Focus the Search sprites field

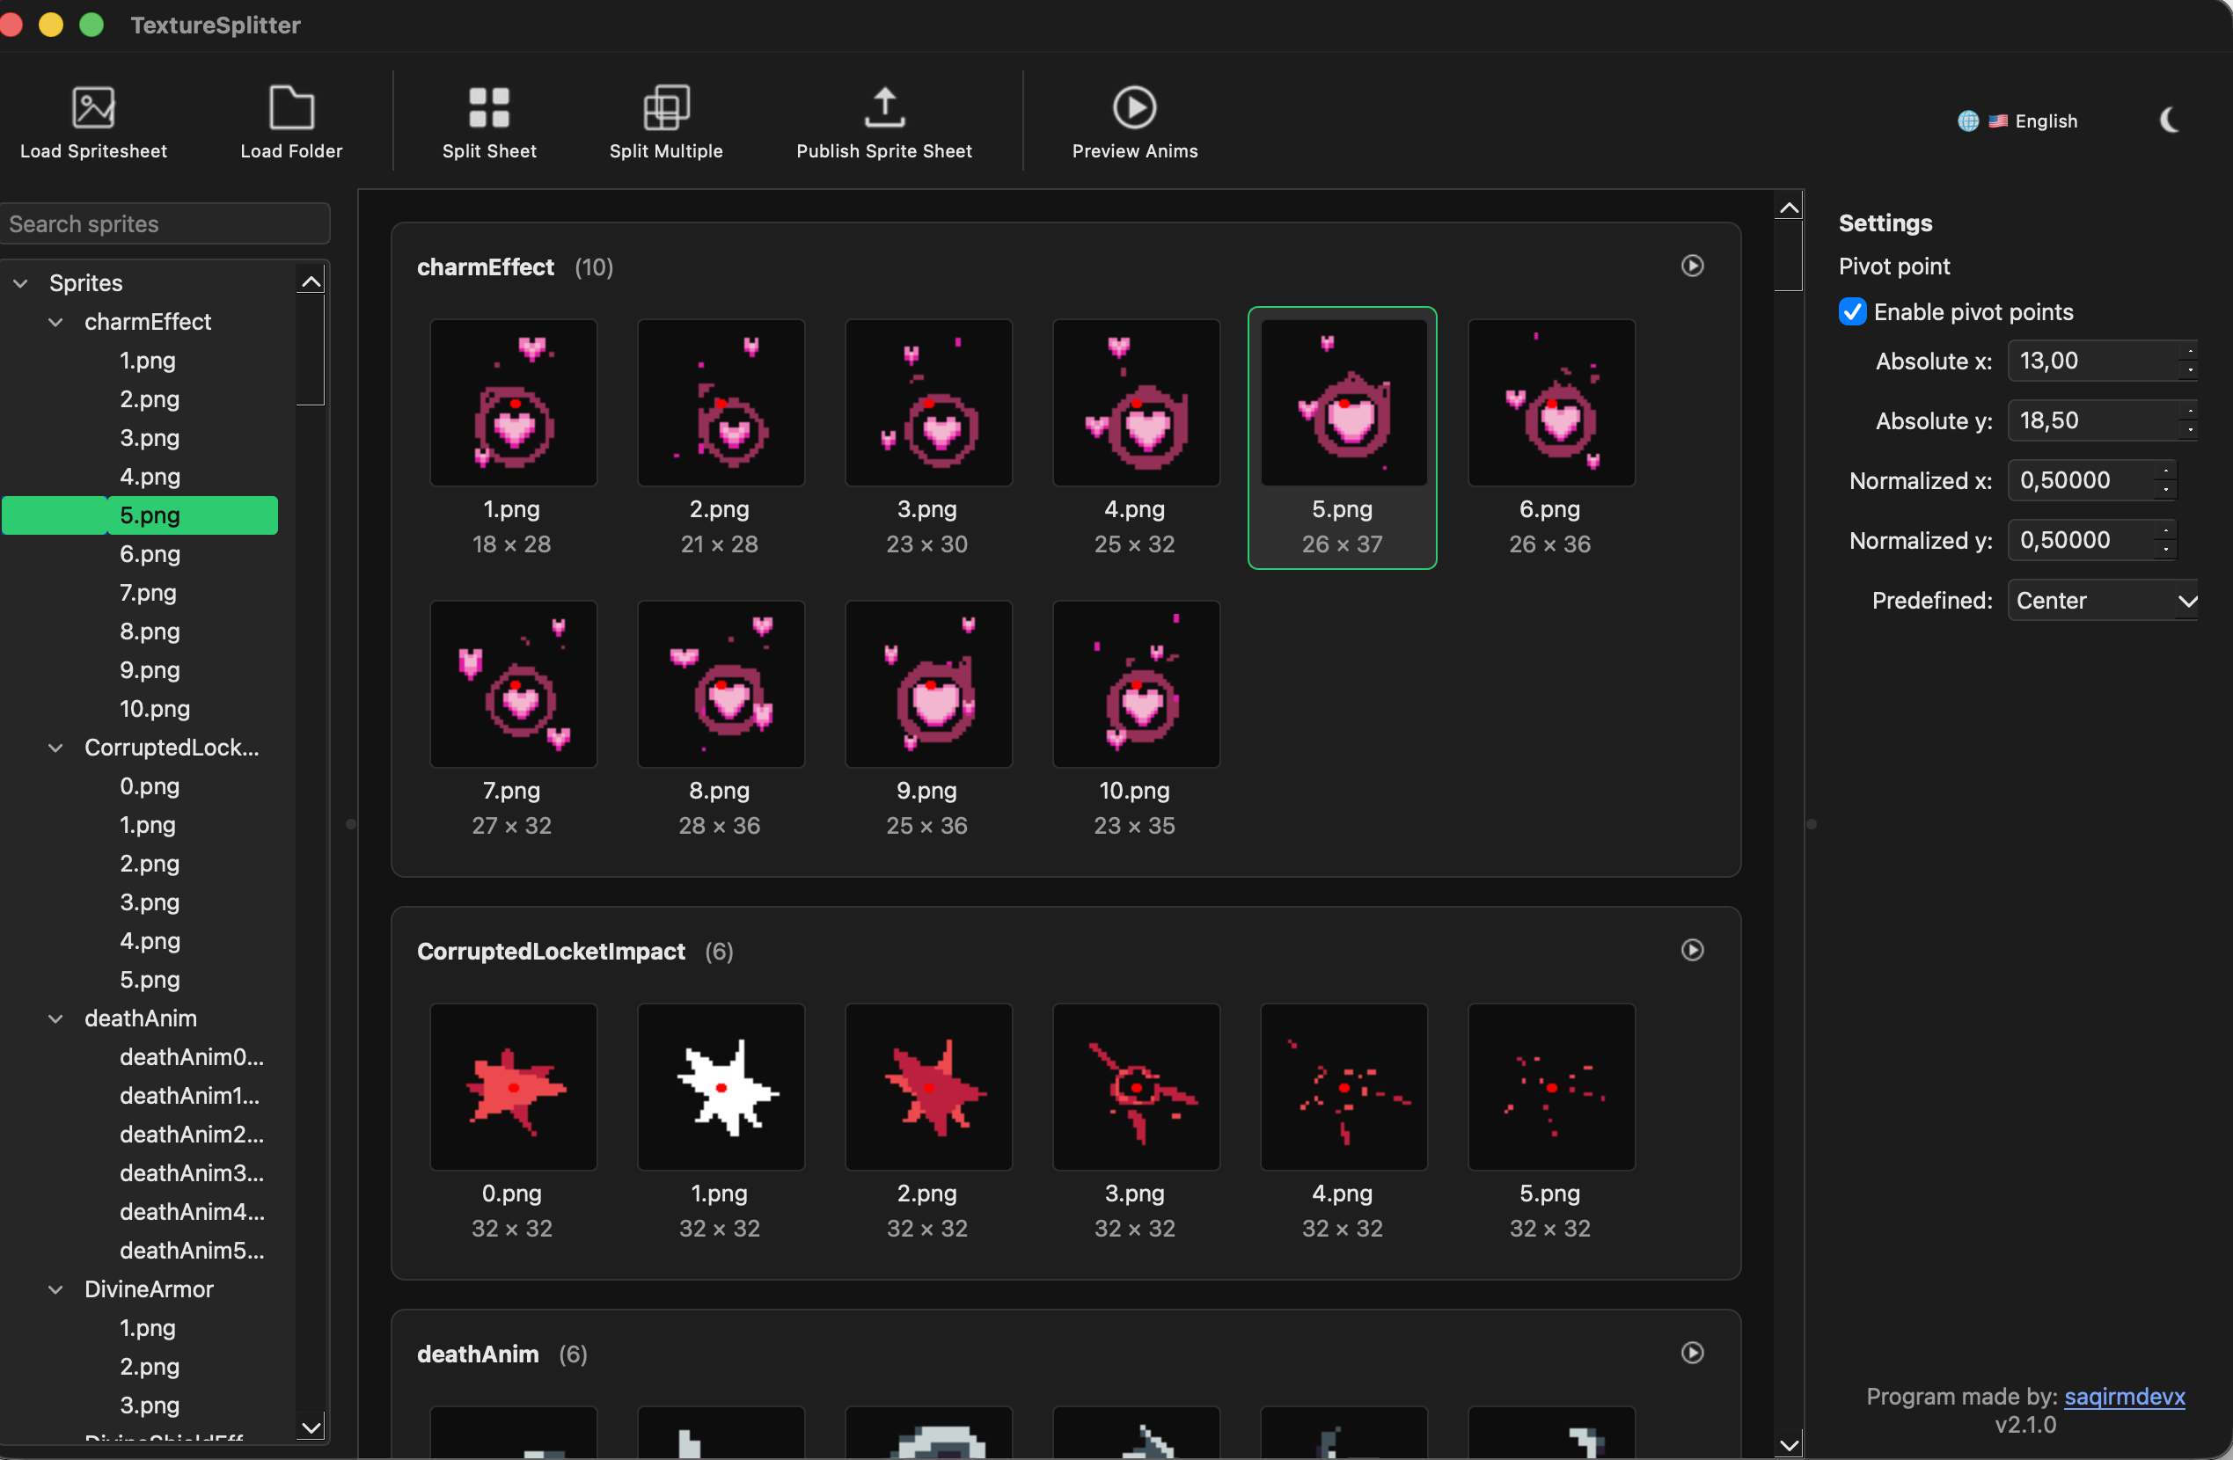click(x=165, y=224)
